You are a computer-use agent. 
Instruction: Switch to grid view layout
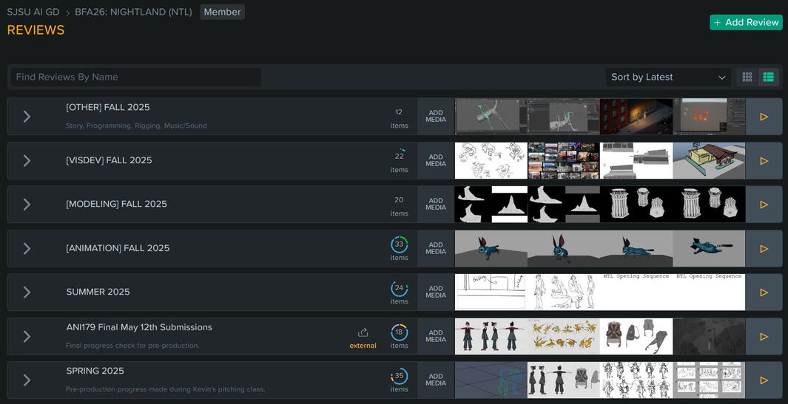point(747,77)
